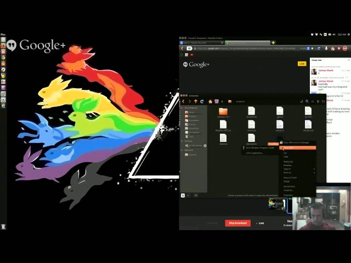Screen dimensions: 351x263
Task: Open Firefox downloads arrow icon
Action: (x=326, y=48)
